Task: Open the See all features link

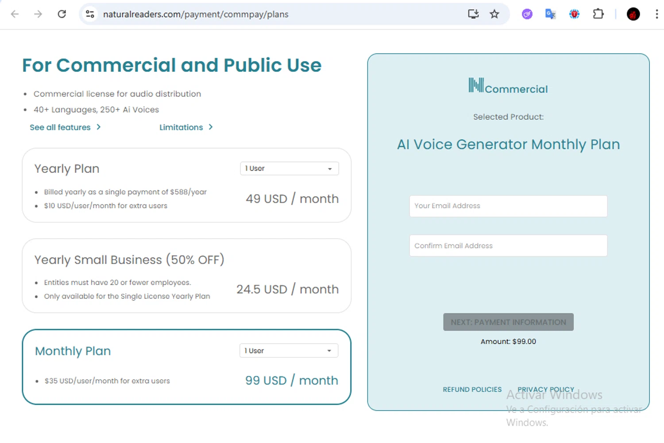Action: click(x=60, y=127)
